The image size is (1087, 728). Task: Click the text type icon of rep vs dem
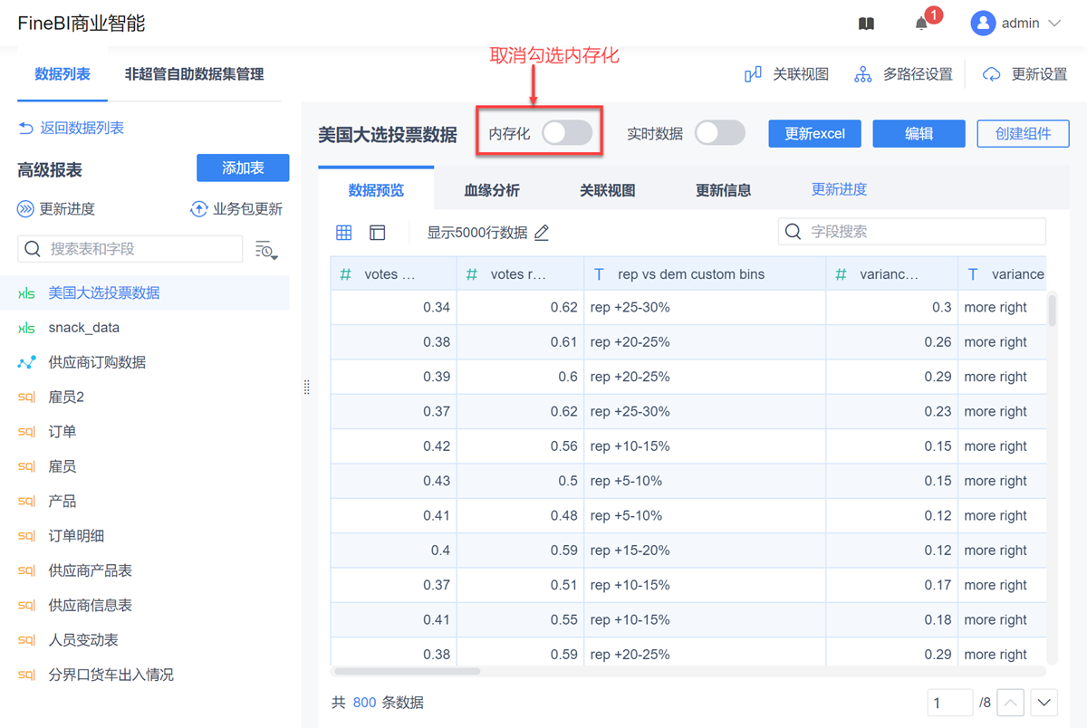point(599,274)
